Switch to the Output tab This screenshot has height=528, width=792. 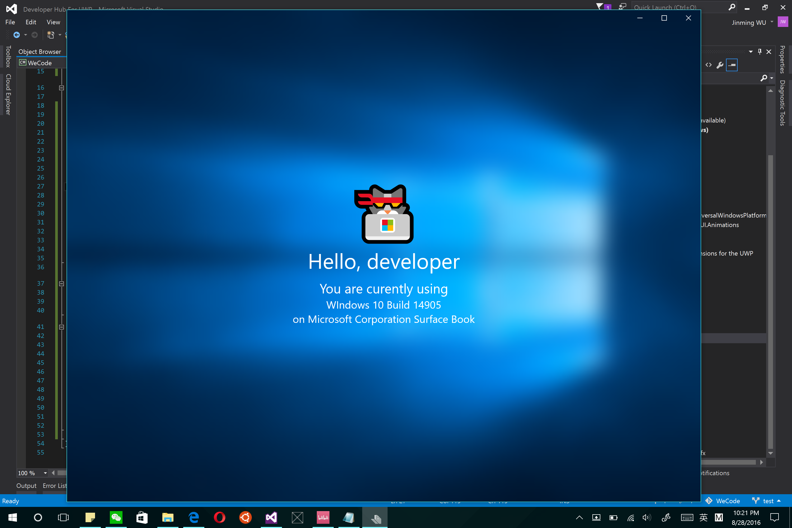[x=26, y=485]
